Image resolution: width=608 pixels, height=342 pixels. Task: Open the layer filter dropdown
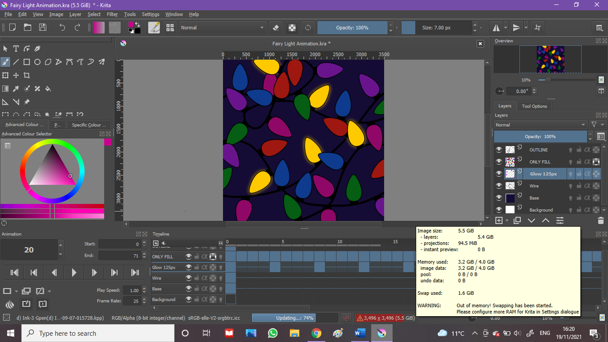597,125
